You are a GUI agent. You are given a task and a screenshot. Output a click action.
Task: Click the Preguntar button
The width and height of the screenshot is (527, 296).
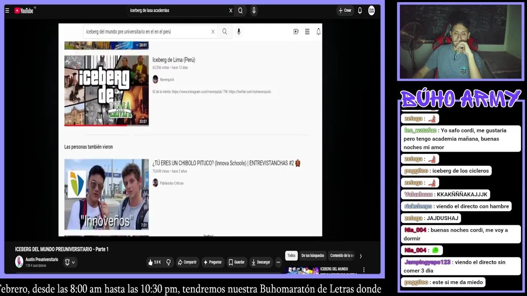[212, 262]
